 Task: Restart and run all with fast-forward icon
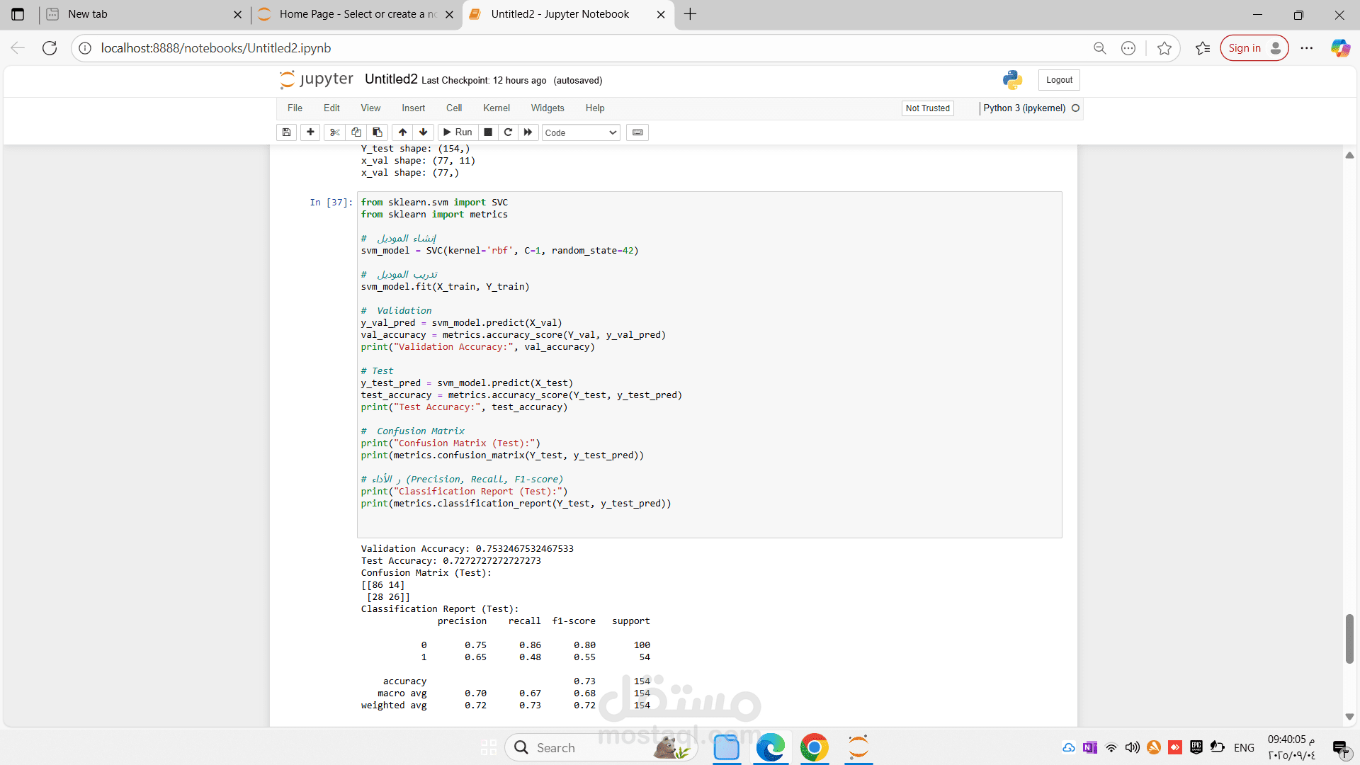click(528, 132)
